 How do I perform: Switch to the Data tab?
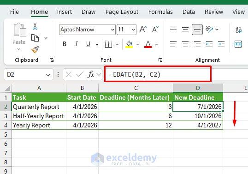189,12
